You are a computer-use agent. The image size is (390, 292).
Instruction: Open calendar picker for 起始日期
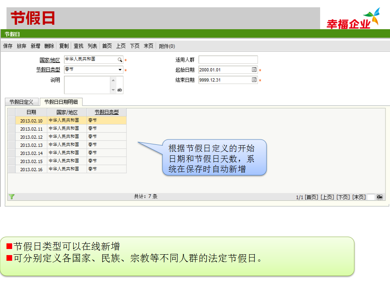[x=254, y=70]
